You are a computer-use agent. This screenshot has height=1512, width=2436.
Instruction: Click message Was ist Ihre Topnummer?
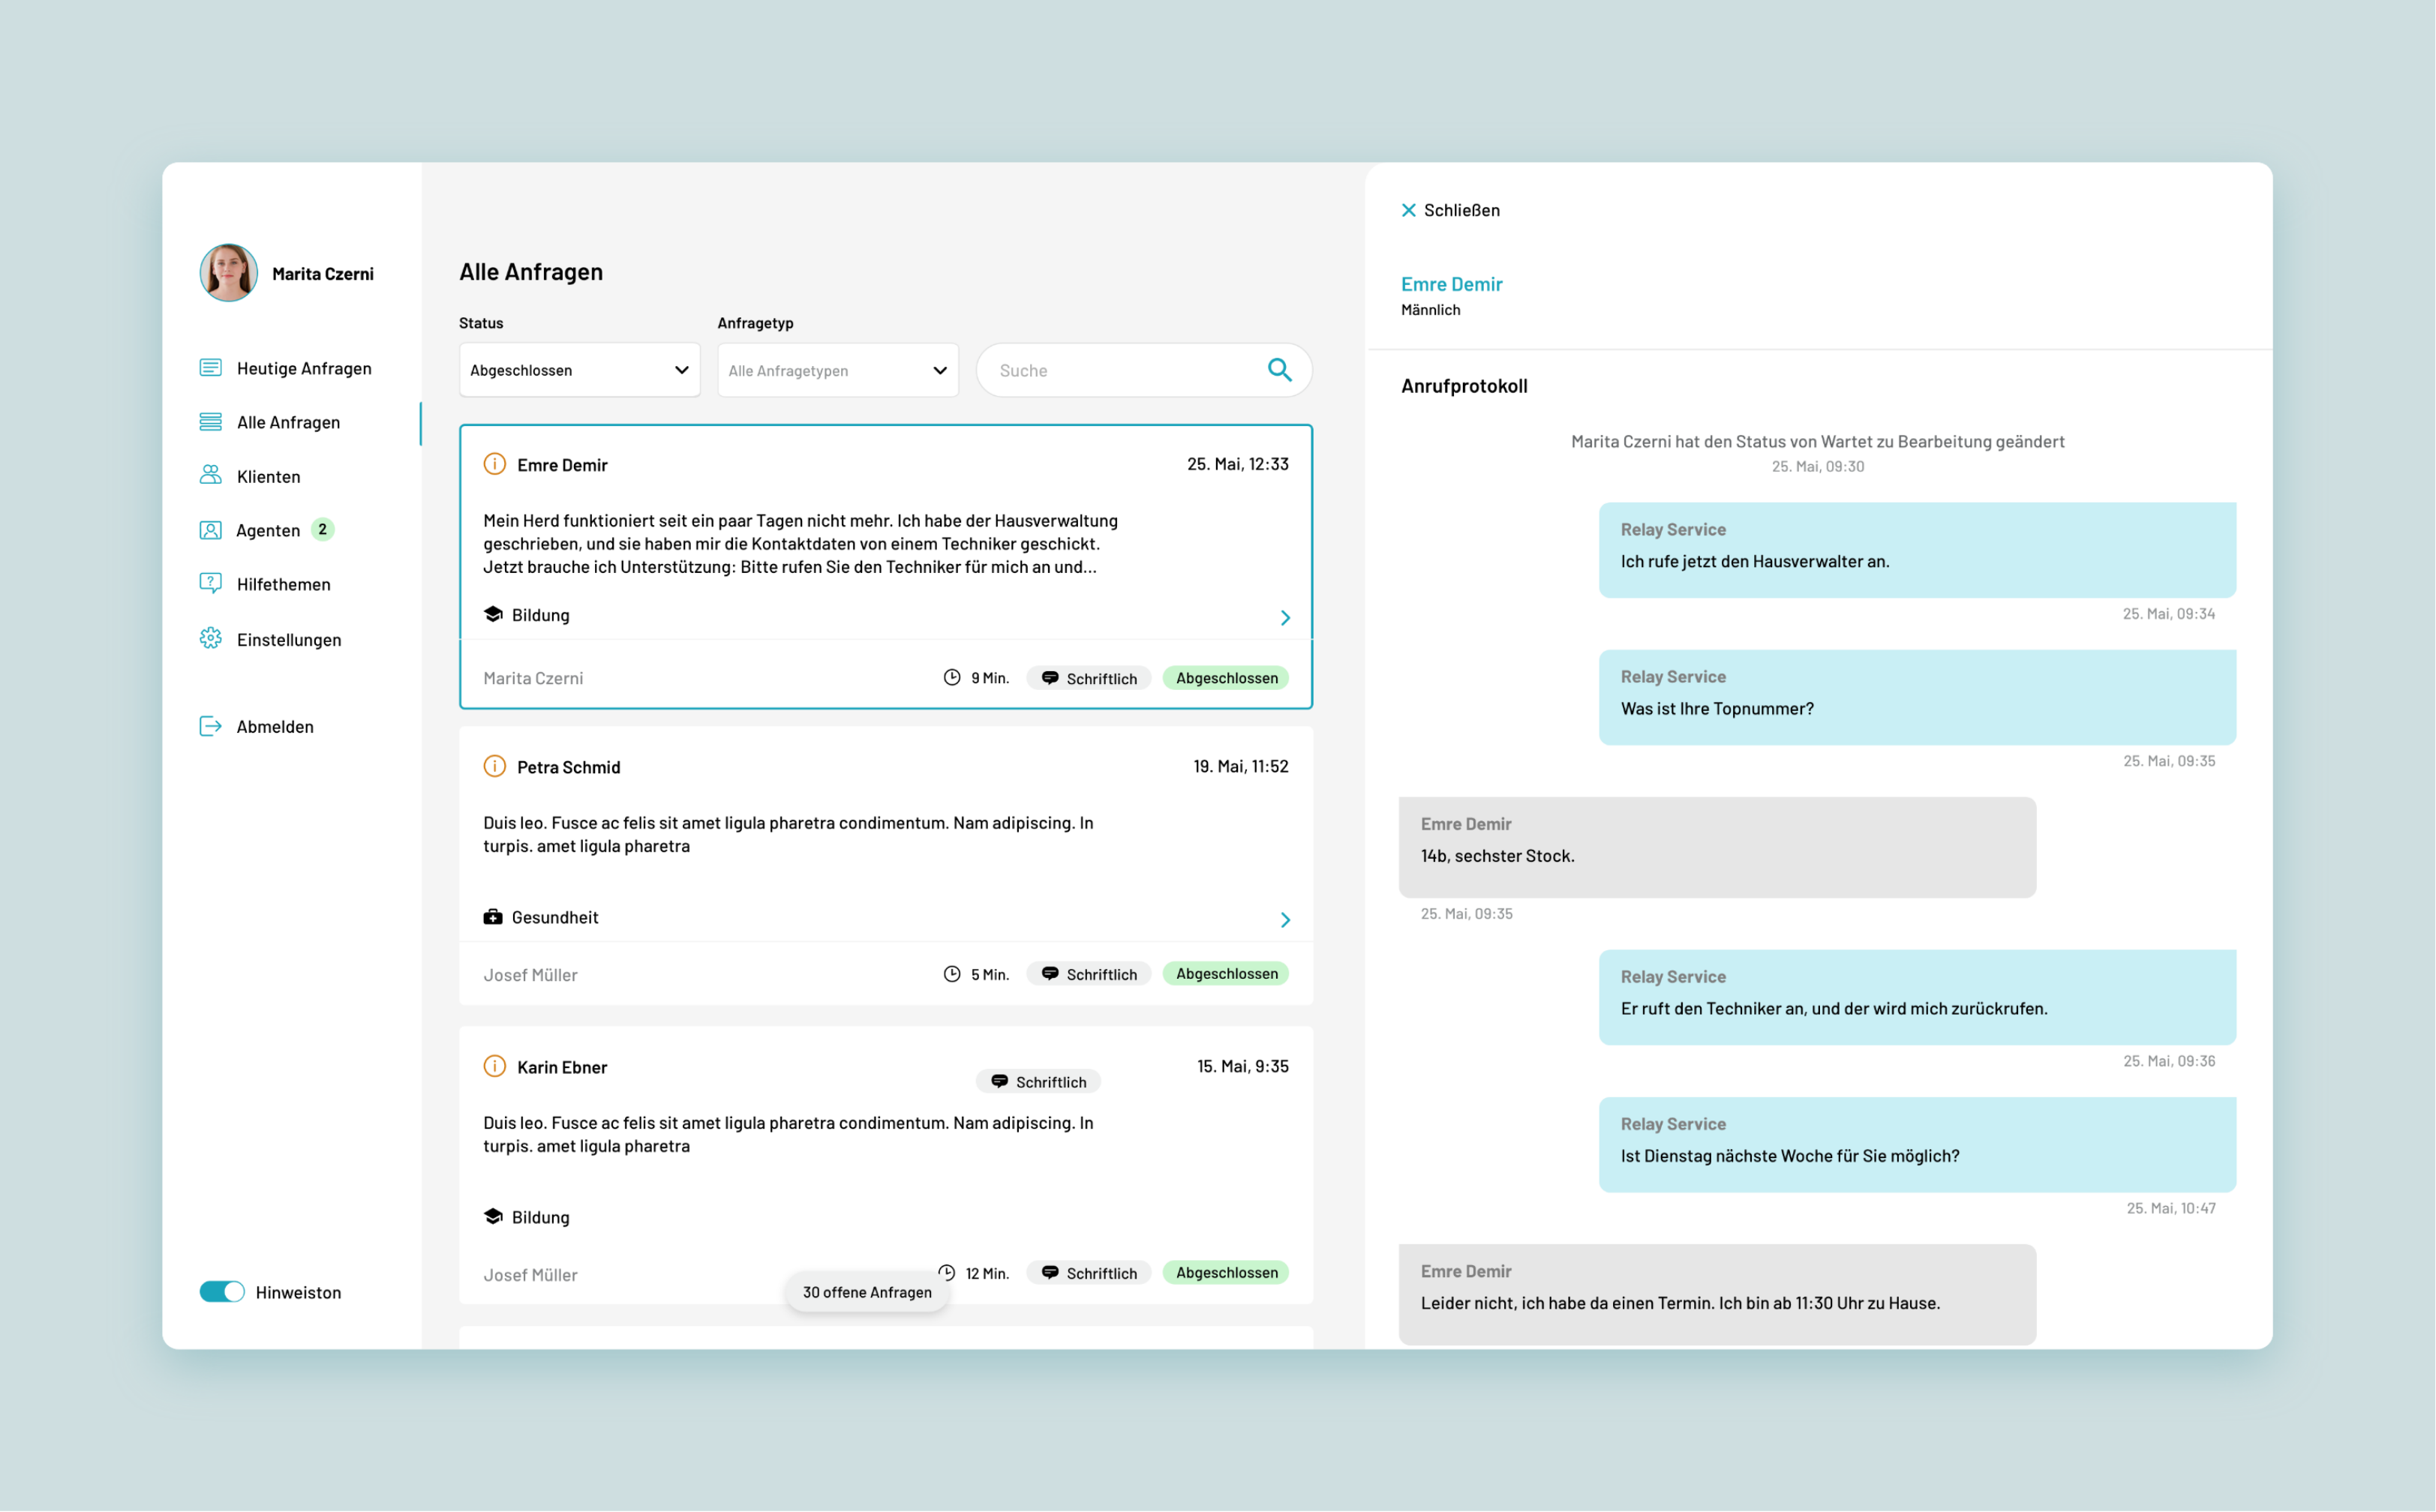tap(1917, 697)
